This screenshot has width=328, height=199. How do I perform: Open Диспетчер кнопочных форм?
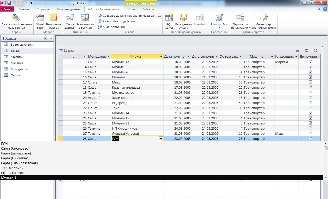click(x=264, y=21)
